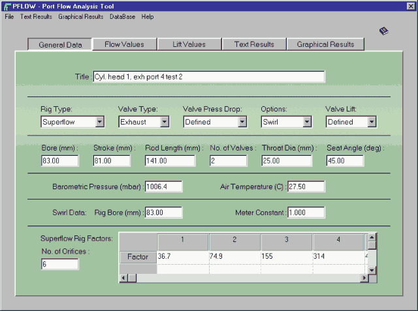Click column header 4 in factors grid
Image resolution: width=418 pixels, height=311 pixels.
(x=338, y=242)
